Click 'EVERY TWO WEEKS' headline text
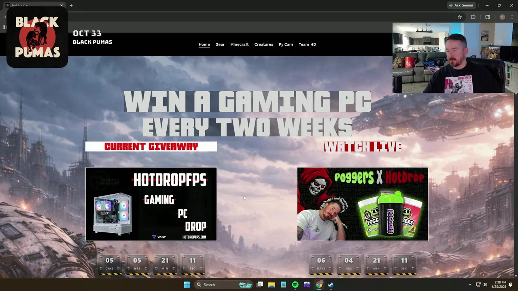Screen dimensions: 518x291 [247, 127]
